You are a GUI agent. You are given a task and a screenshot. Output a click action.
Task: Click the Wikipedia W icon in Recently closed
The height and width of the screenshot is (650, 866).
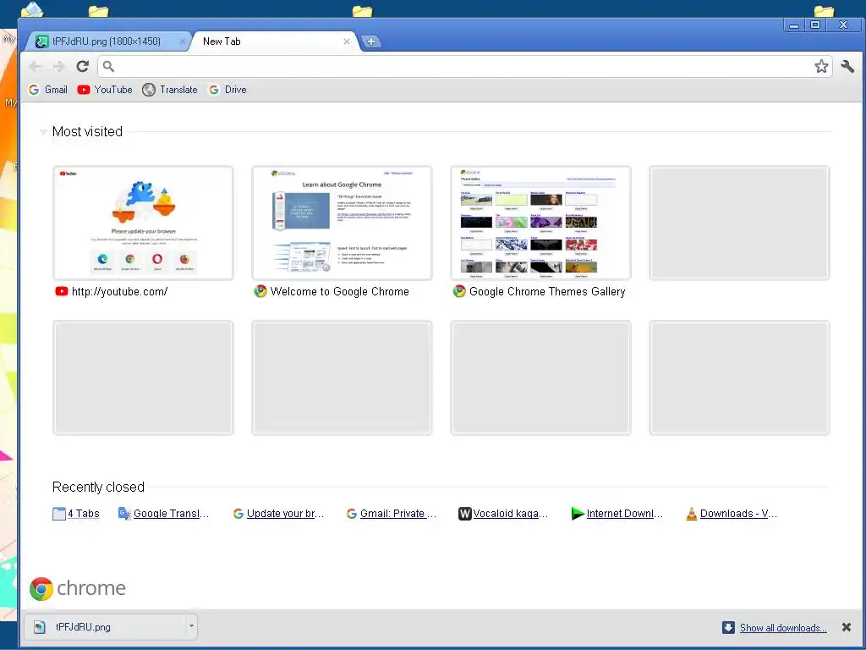pyautogui.click(x=464, y=514)
